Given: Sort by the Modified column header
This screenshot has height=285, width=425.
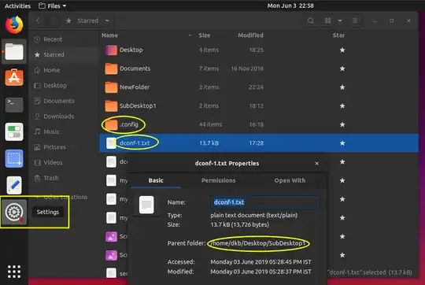Looking at the screenshot, I should click(250, 35).
